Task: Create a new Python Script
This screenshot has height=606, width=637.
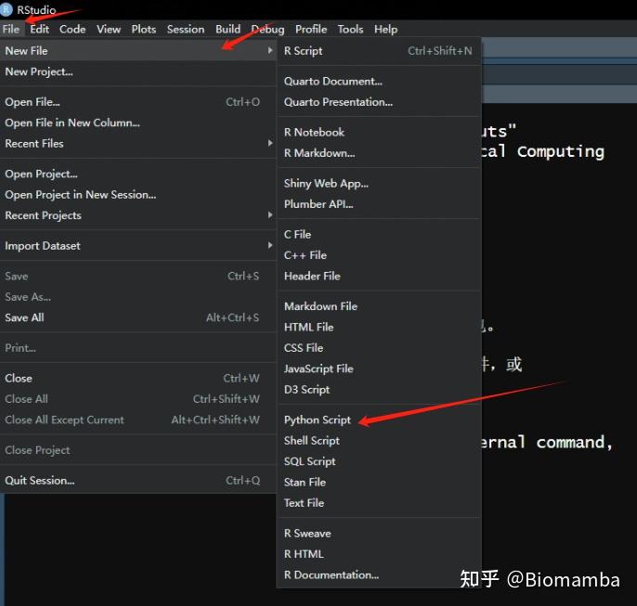Action: tap(379, 420)
